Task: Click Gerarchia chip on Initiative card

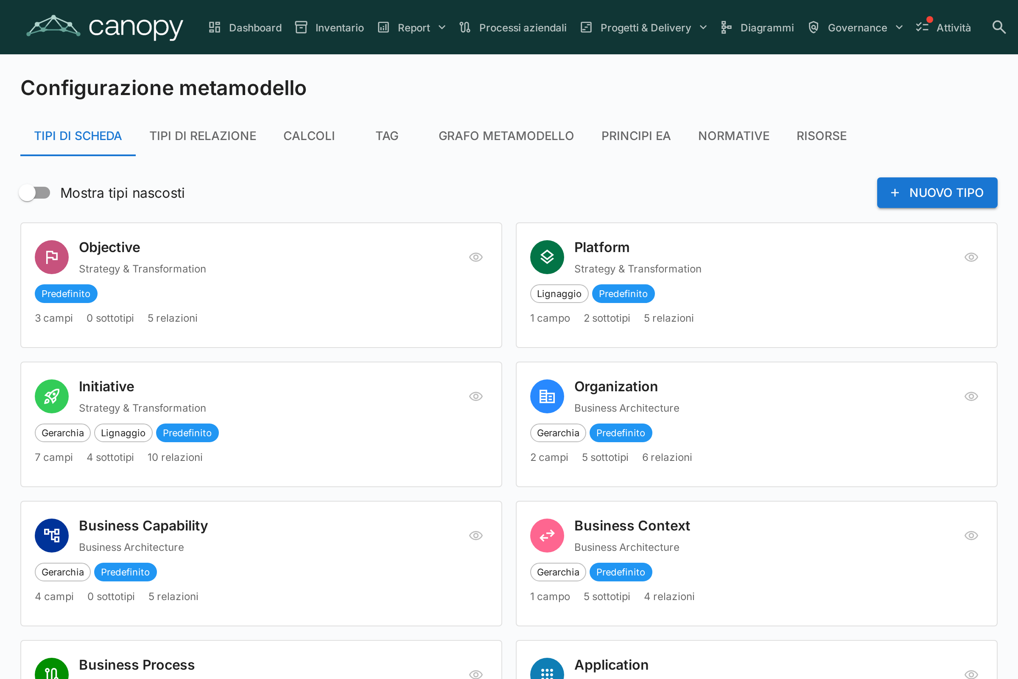Action: pos(63,433)
